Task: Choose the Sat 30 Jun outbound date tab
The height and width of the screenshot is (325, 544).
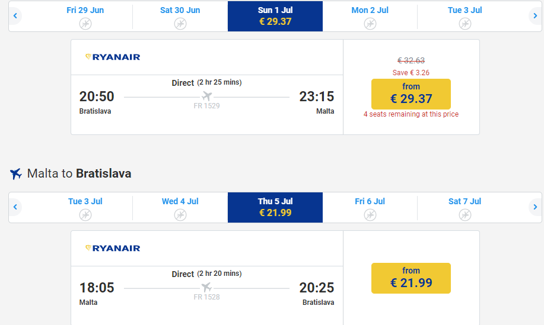Action: (x=180, y=16)
